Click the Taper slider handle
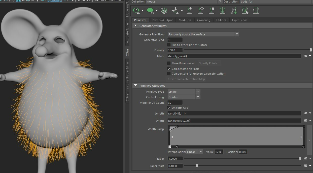Image resolution: width=313 pixels, height=173 pixels. pyautogui.click(x=300, y=158)
